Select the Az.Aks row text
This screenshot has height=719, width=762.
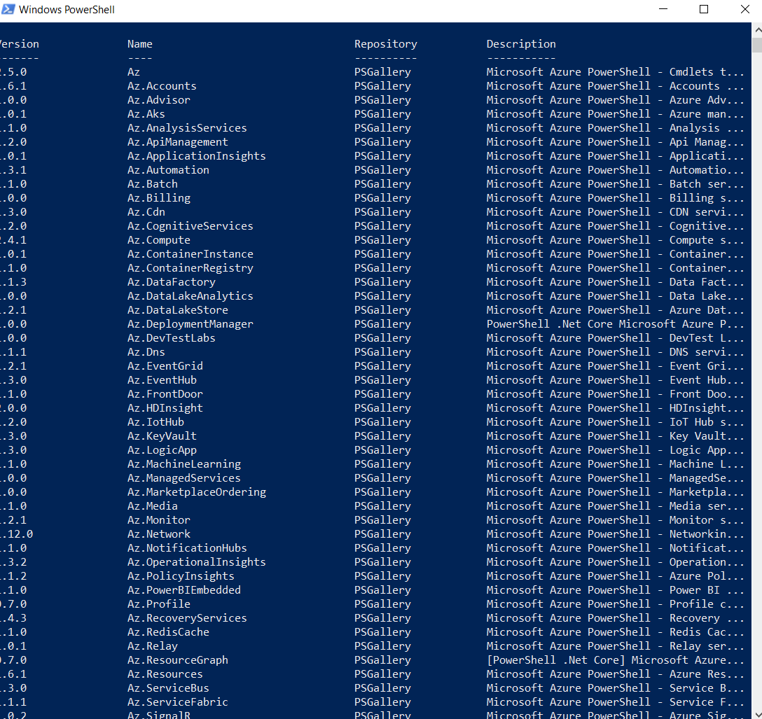pos(148,113)
